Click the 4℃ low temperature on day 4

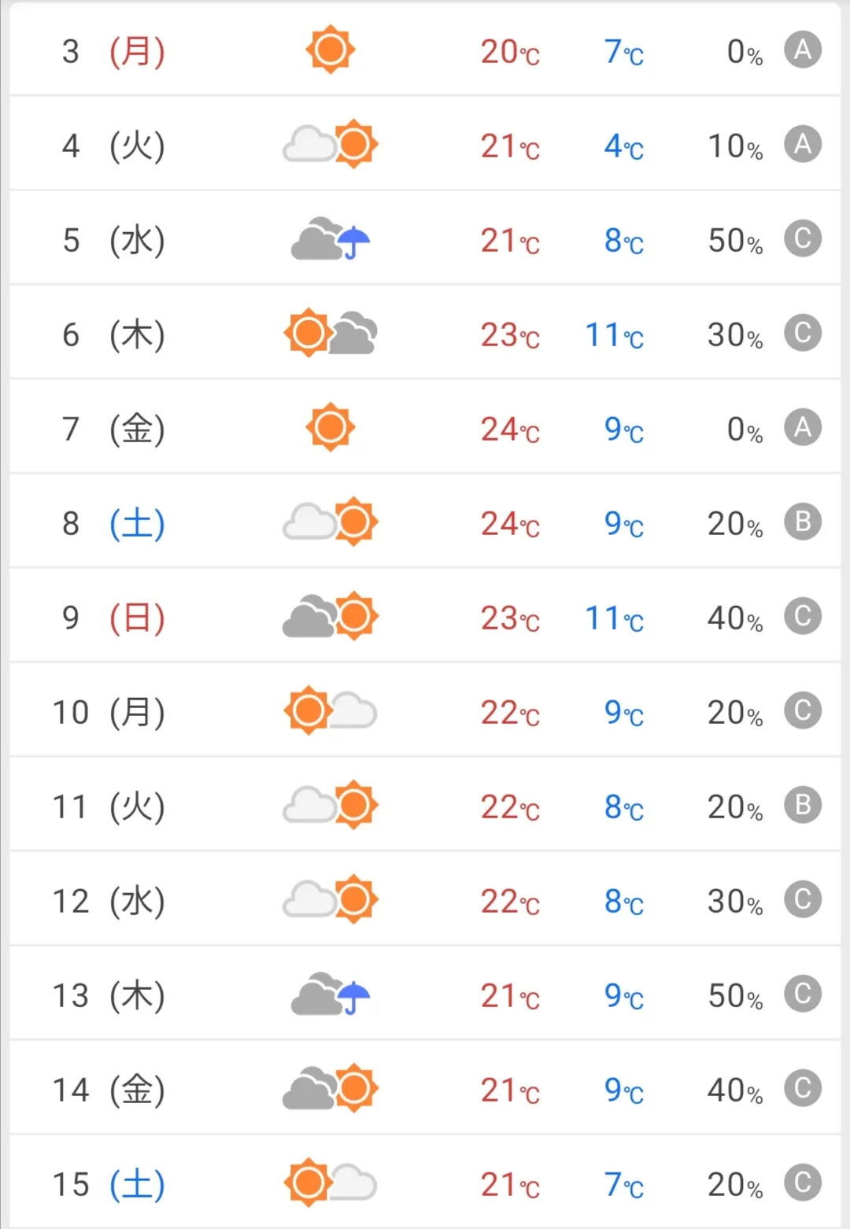(623, 146)
